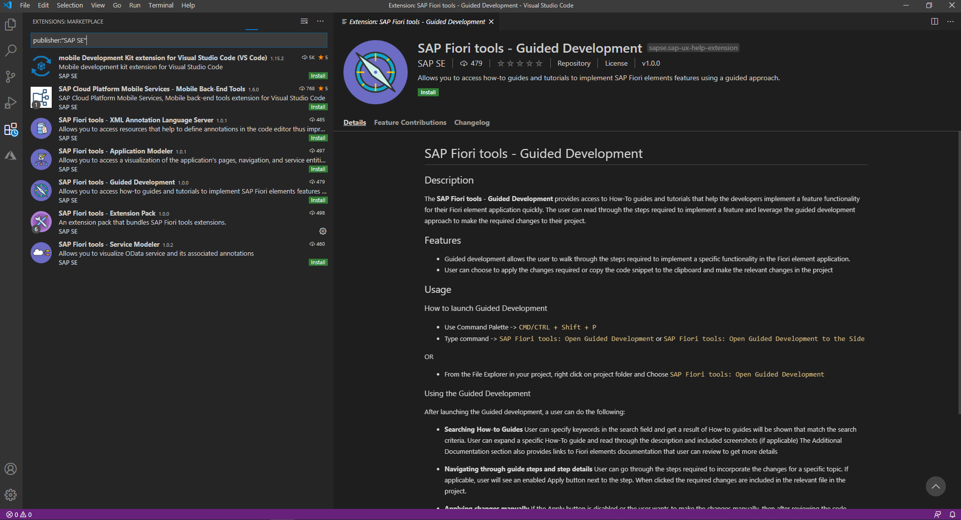961x520 pixels.
Task: Open Extensions panel more actions menu
Action: [320, 22]
